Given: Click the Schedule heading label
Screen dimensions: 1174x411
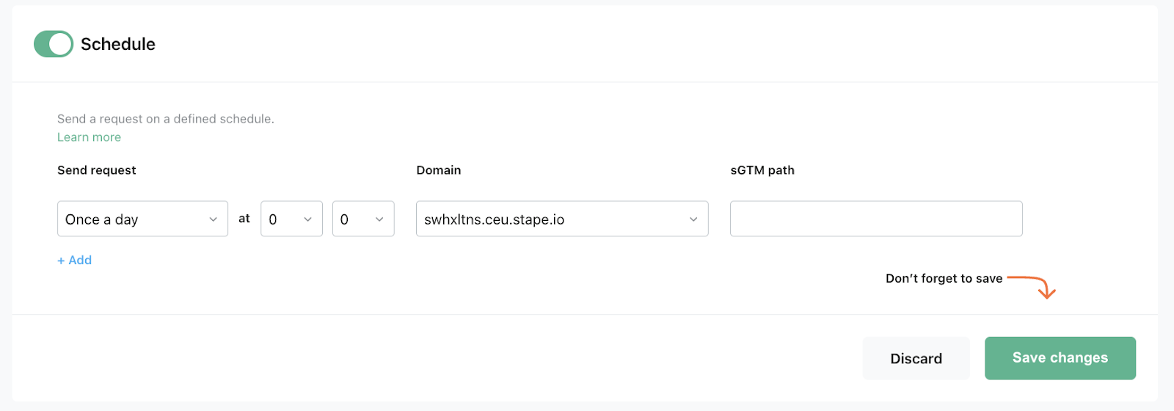Looking at the screenshot, I should 118,44.
